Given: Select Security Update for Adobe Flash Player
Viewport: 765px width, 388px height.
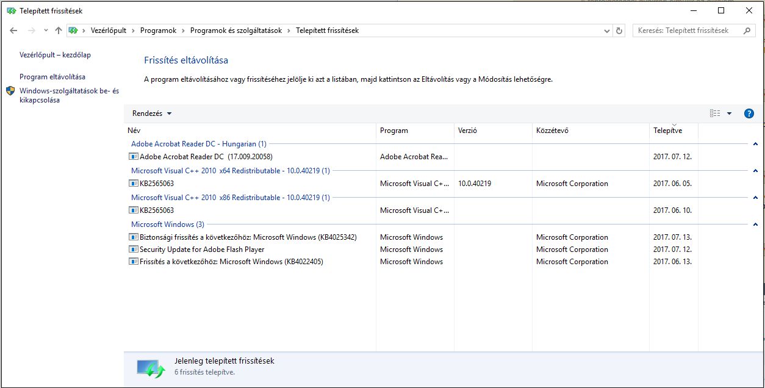Looking at the screenshot, I should [202, 250].
